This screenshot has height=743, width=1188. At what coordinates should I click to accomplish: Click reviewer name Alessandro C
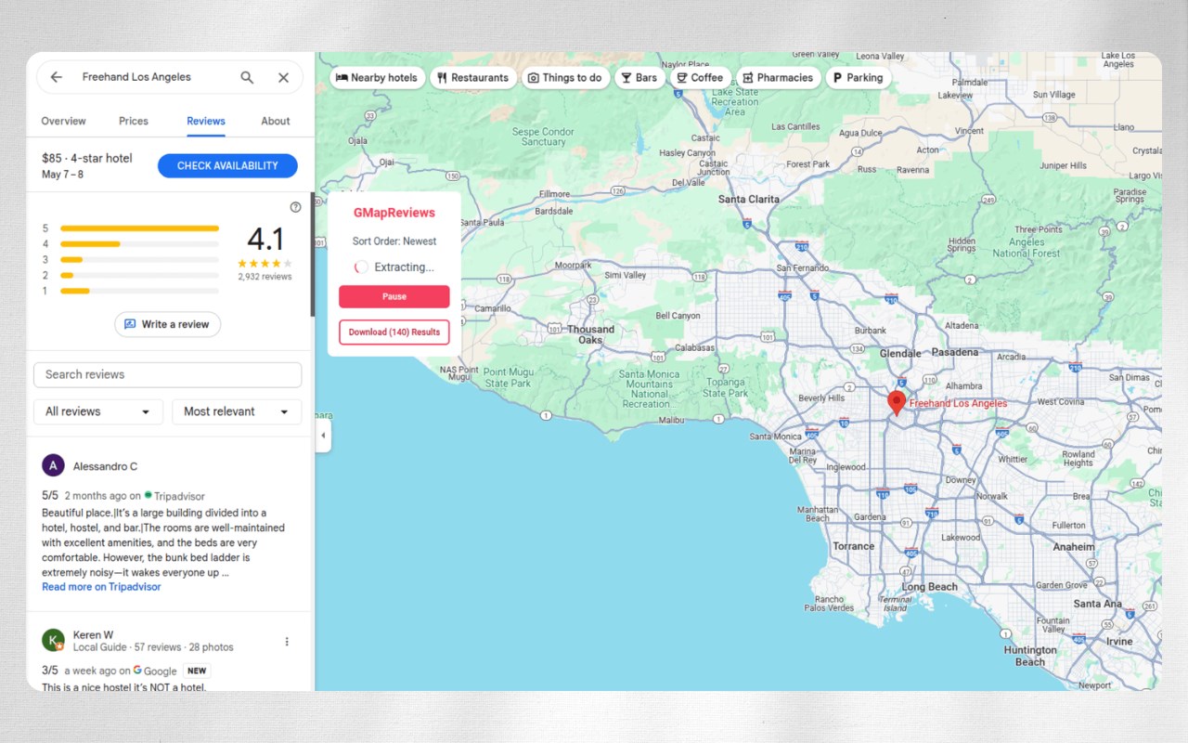pyautogui.click(x=105, y=466)
